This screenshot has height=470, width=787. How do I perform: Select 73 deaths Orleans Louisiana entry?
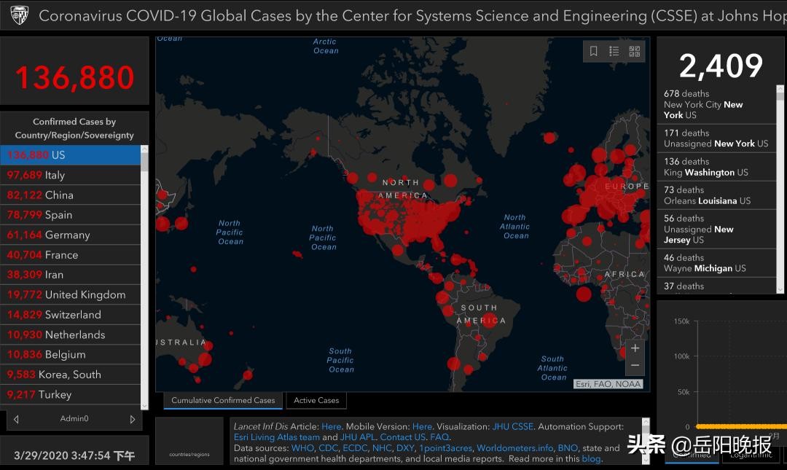pos(716,195)
